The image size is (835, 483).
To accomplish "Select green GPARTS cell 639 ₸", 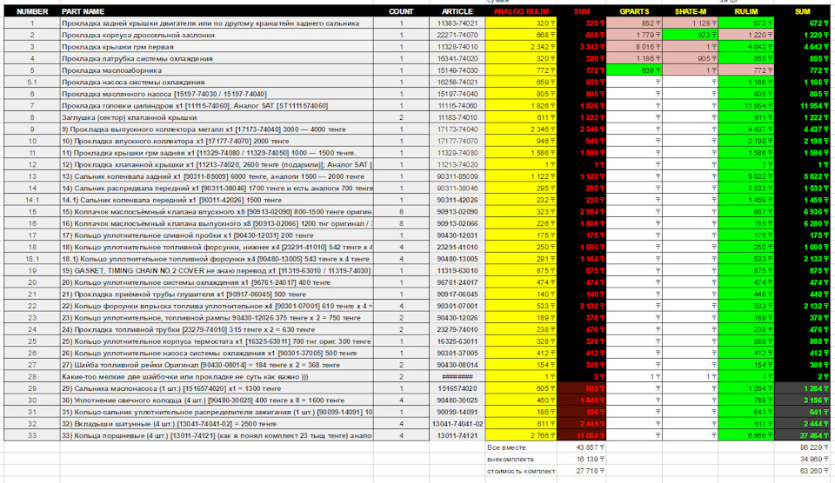I will click(x=634, y=70).
